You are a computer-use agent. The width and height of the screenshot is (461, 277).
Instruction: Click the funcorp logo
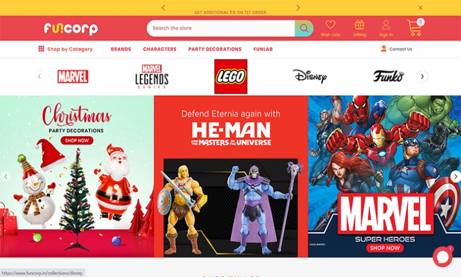[x=71, y=28]
